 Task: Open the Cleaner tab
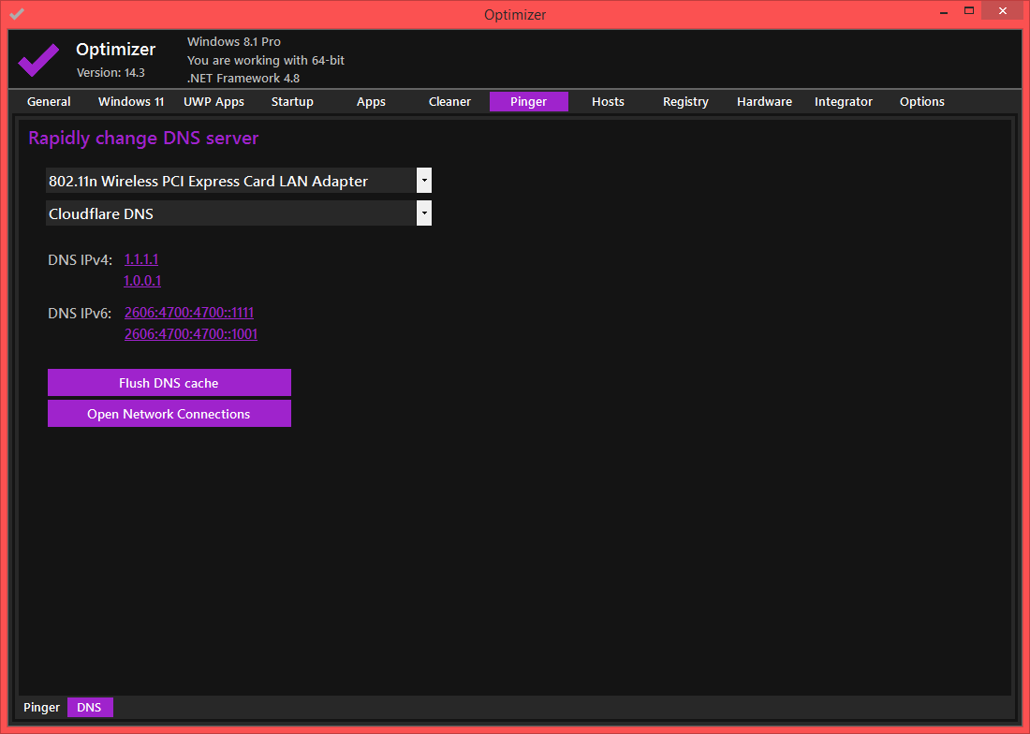(449, 102)
